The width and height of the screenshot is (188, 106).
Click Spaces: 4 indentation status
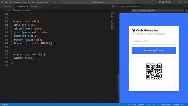click(x=141, y=105)
